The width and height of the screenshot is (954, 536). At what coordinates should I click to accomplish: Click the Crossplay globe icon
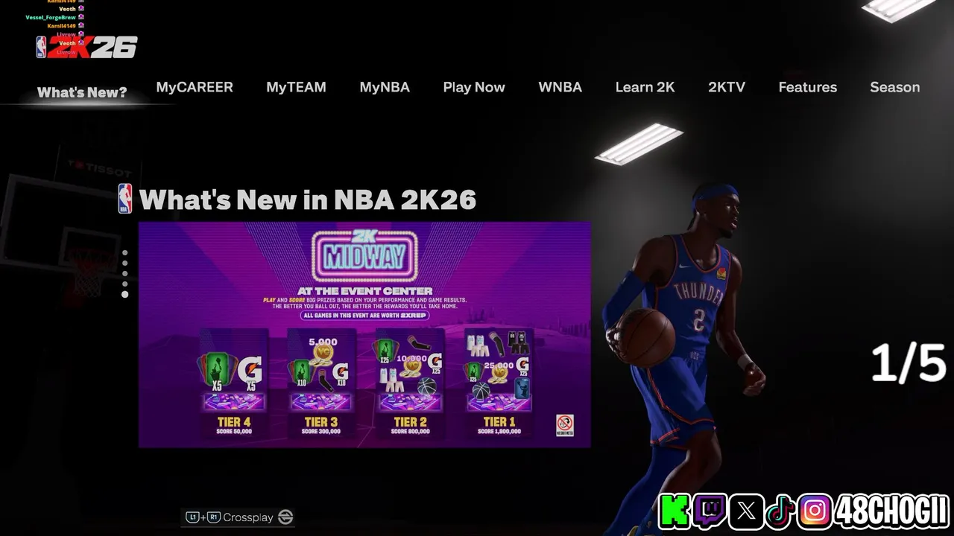[x=285, y=517]
